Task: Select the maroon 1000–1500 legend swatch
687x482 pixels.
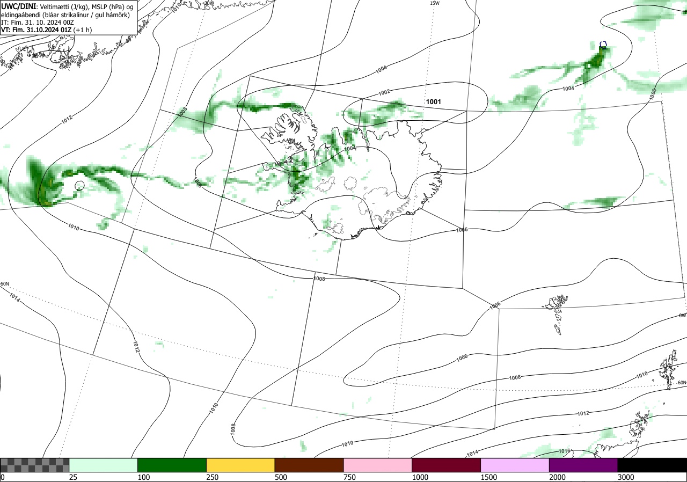Action: click(x=446, y=465)
